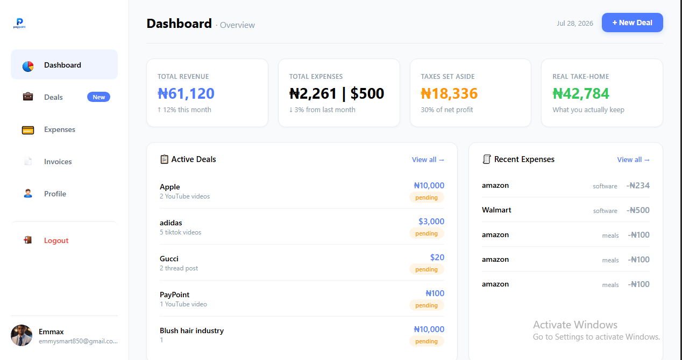Click the Logout door icon

click(28, 240)
